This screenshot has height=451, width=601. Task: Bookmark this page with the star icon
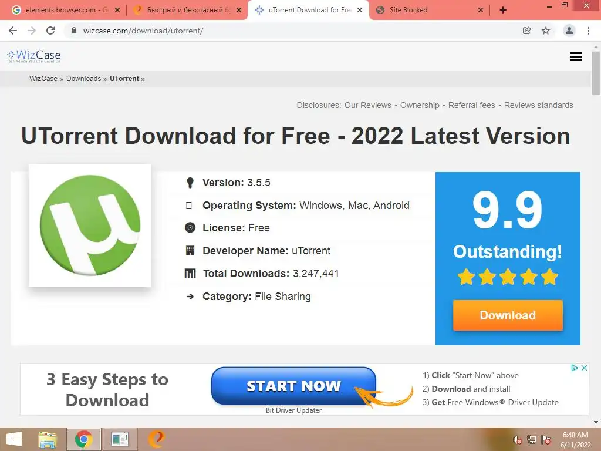click(546, 31)
